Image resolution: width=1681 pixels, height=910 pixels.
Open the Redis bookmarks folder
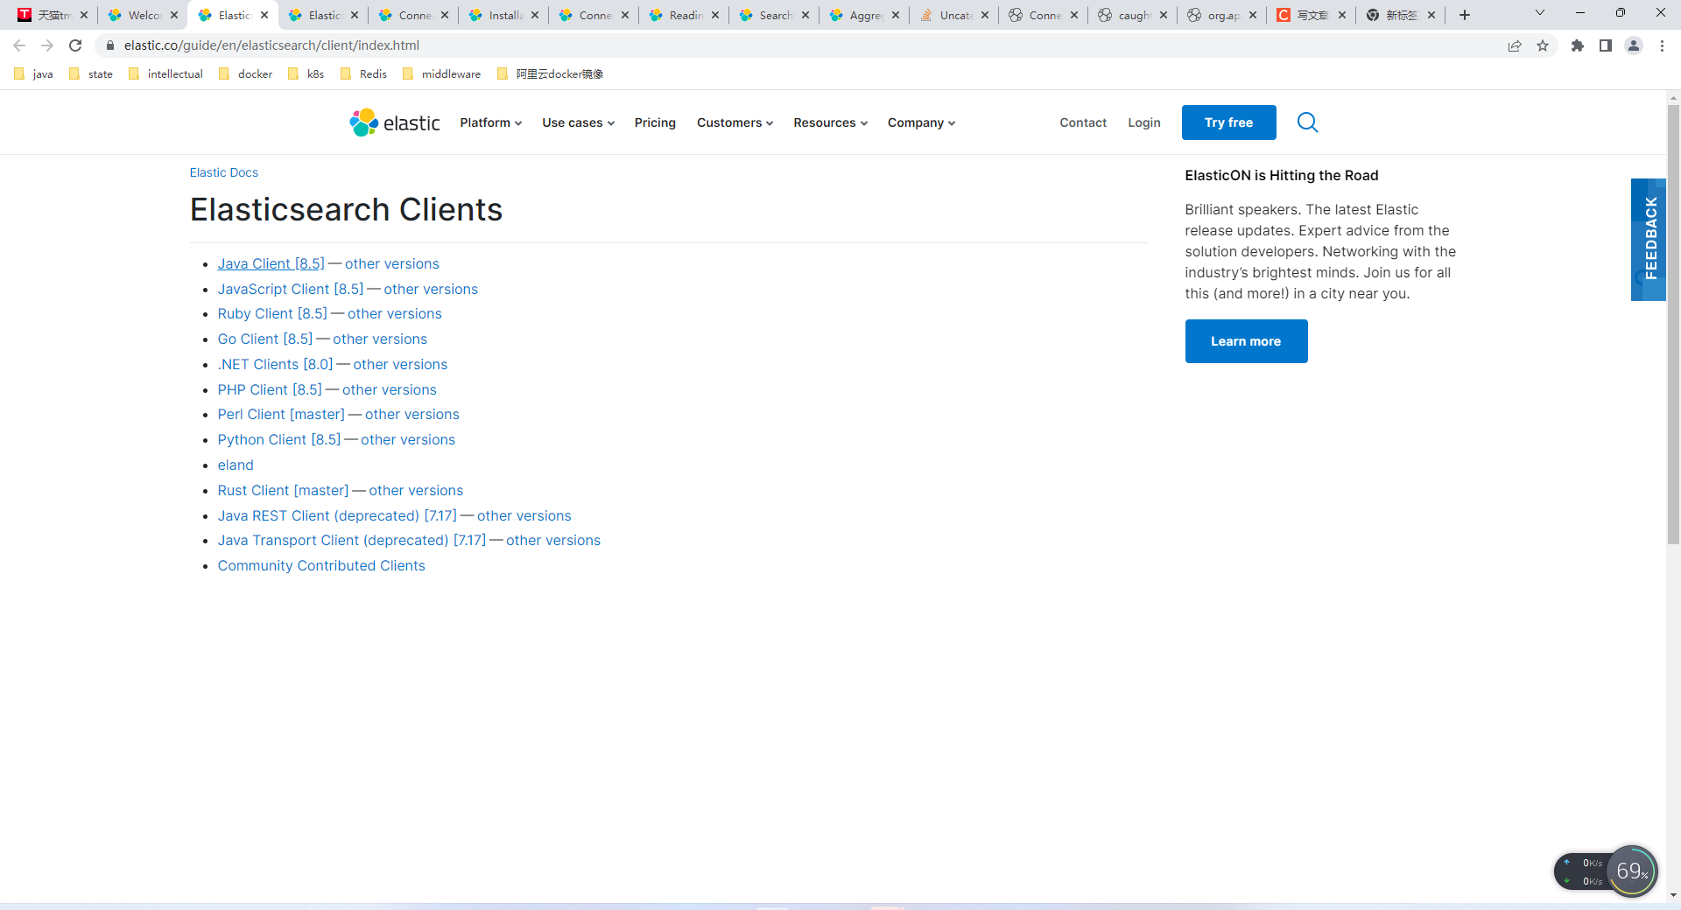pyautogui.click(x=363, y=74)
